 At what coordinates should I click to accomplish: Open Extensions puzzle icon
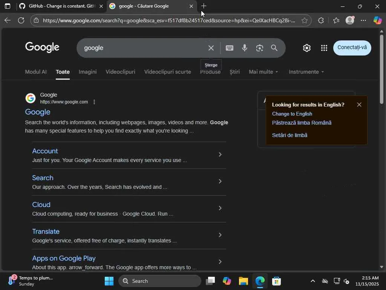pyautogui.click(x=321, y=20)
